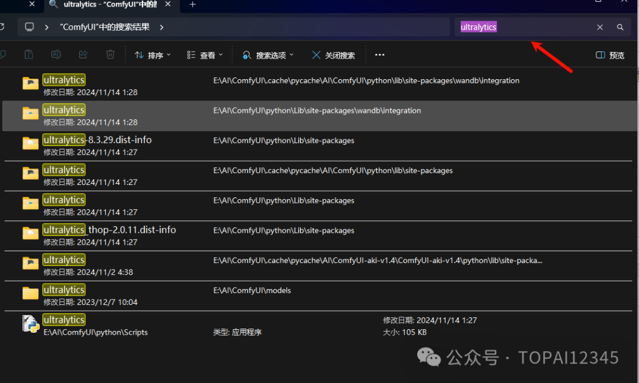Click the magnifier search icon in search box

click(620, 27)
